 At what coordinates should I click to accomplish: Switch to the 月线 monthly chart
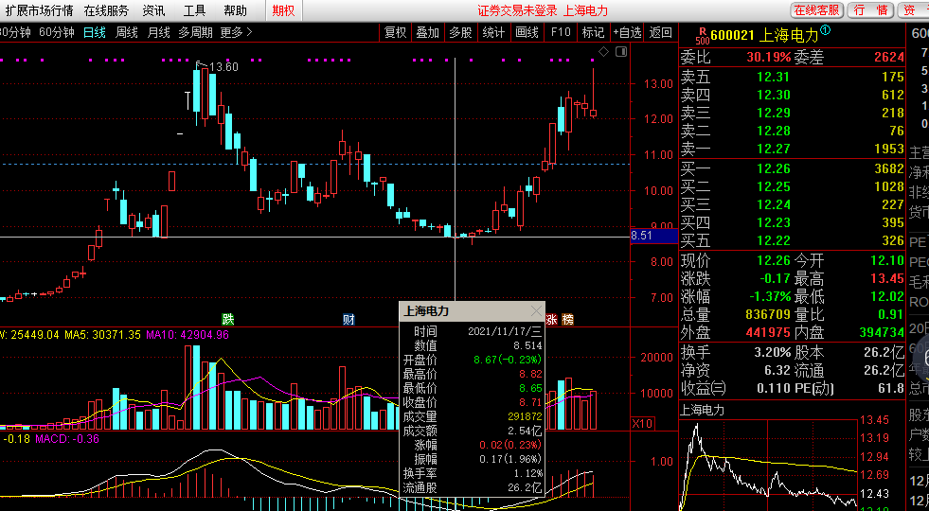[158, 32]
